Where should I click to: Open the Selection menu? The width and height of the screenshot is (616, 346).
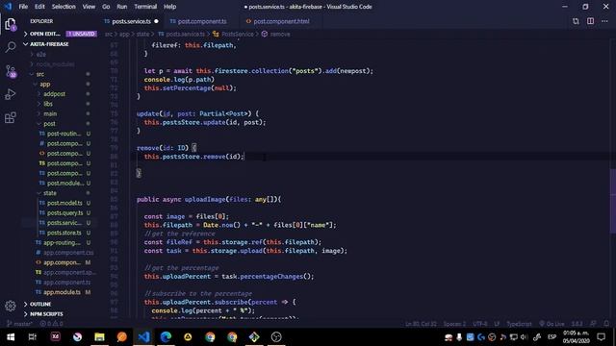(64, 7)
